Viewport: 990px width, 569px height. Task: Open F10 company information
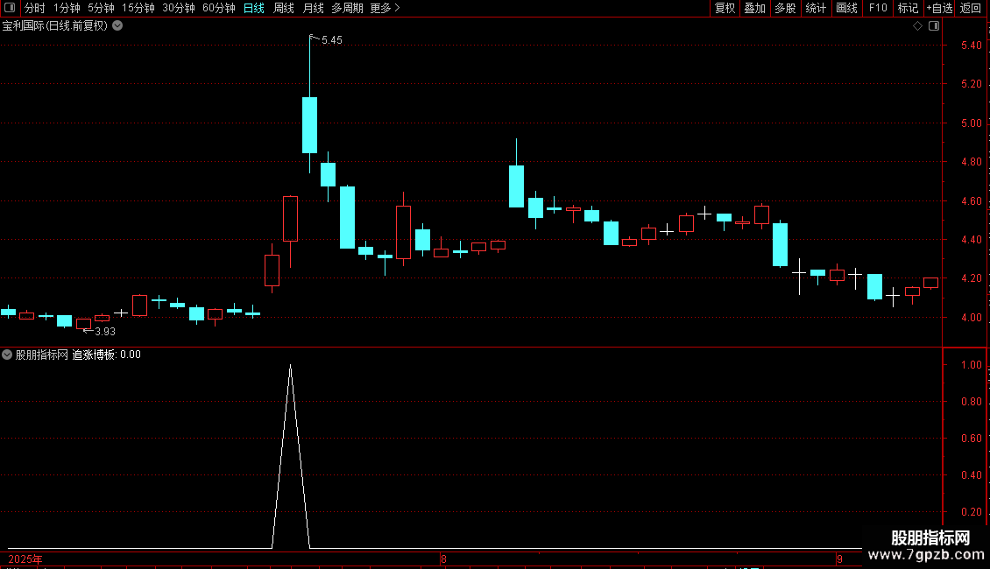[878, 8]
